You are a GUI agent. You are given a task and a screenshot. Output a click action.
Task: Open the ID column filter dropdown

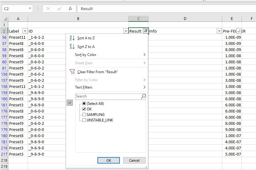point(126,31)
